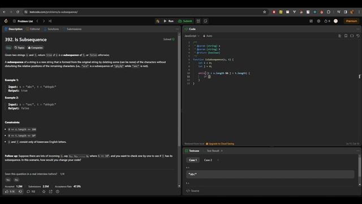The image size is (362, 204).
Task: Switch to Submissions tab
Action: [x=72, y=29]
